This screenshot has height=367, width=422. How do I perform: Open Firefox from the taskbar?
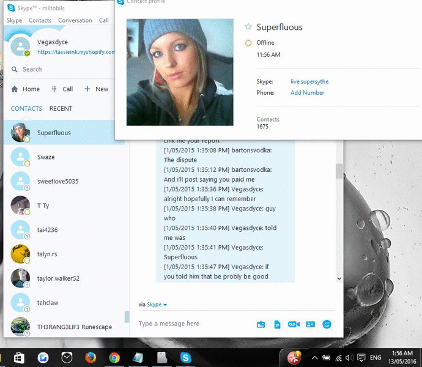click(91, 358)
